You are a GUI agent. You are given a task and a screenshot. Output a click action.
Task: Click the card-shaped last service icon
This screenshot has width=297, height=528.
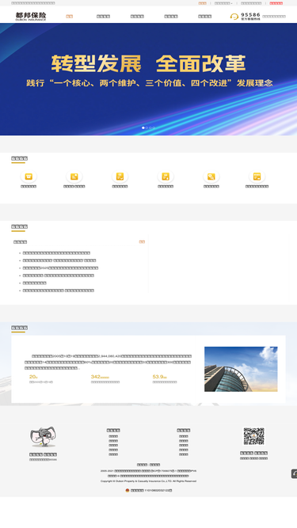(x=257, y=176)
